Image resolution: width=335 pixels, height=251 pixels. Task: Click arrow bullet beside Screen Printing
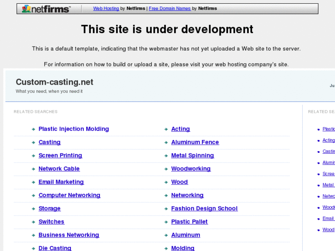[34, 156]
